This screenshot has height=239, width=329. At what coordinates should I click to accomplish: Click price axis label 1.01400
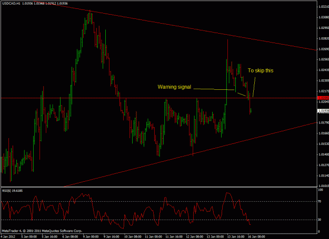coord(324,154)
